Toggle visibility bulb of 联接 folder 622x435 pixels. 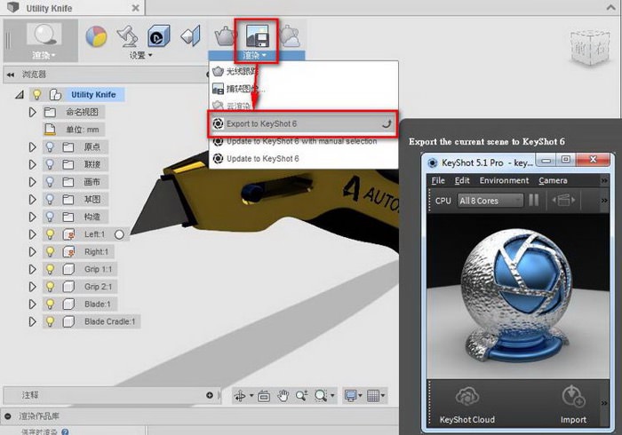pyautogui.click(x=50, y=164)
